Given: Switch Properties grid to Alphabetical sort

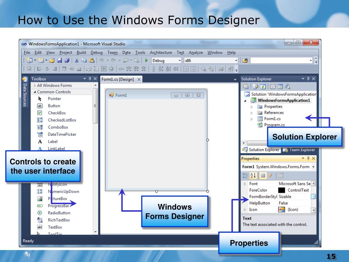Looking at the screenshot, I should (253, 176).
